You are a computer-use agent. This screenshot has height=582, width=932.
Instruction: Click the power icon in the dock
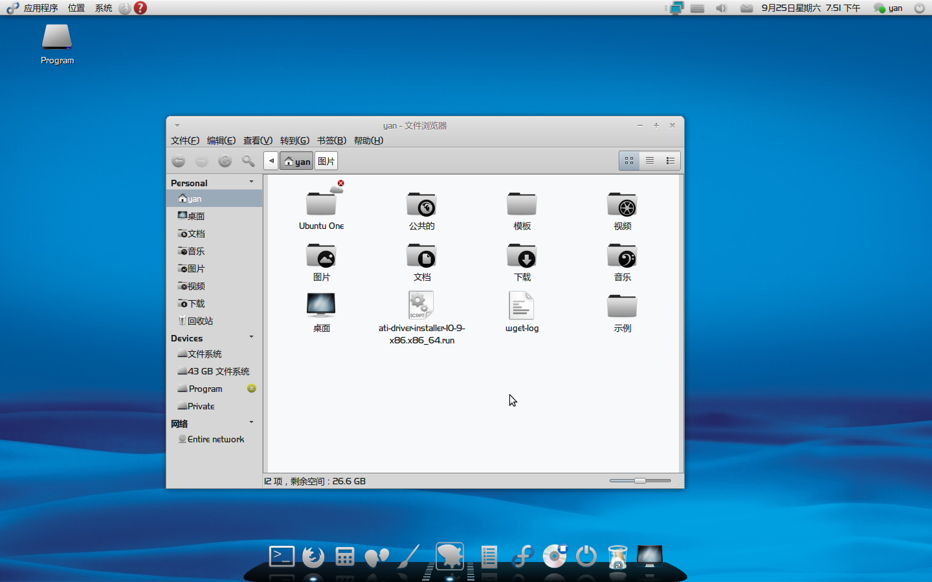tap(586, 556)
